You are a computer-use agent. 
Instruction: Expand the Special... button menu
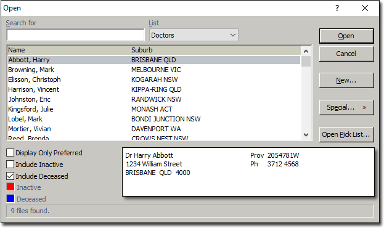[x=346, y=107]
